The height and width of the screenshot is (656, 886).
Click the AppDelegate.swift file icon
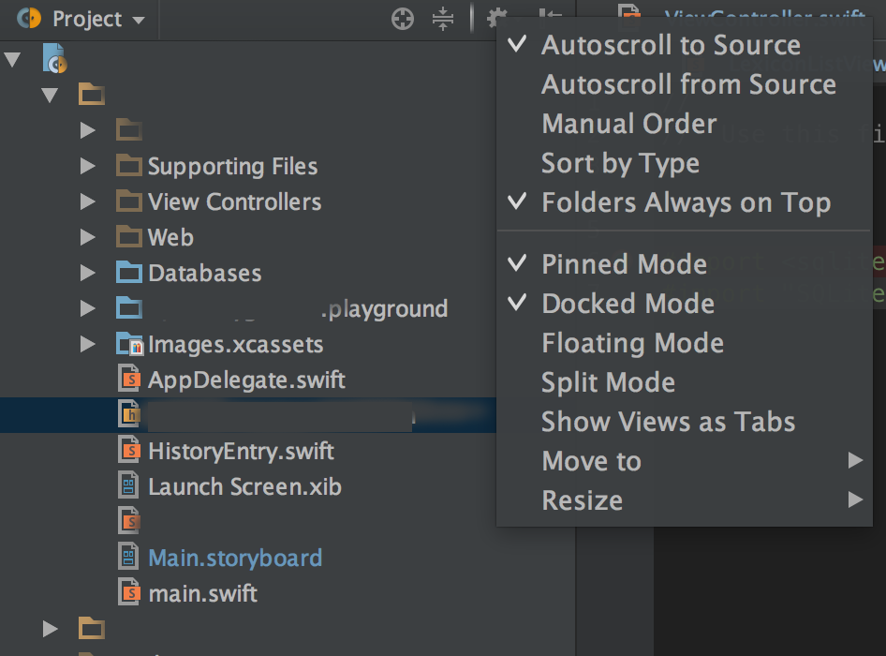pyautogui.click(x=129, y=380)
